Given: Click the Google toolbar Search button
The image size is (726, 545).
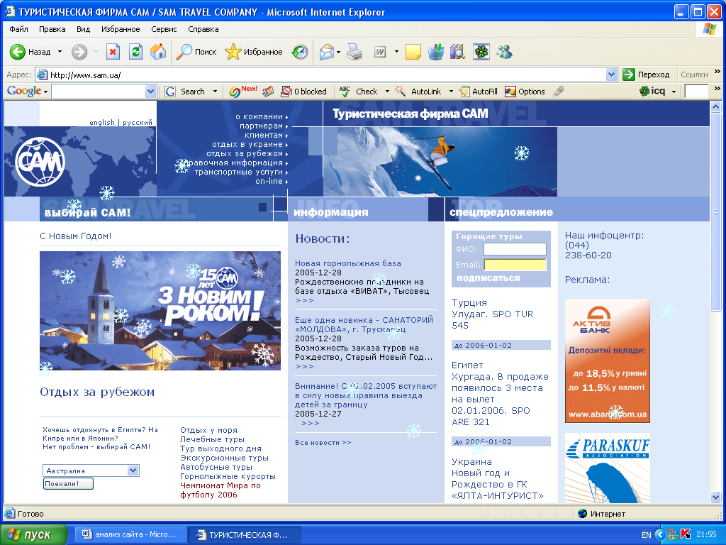Looking at the screenshot, I should pos(185,92).
